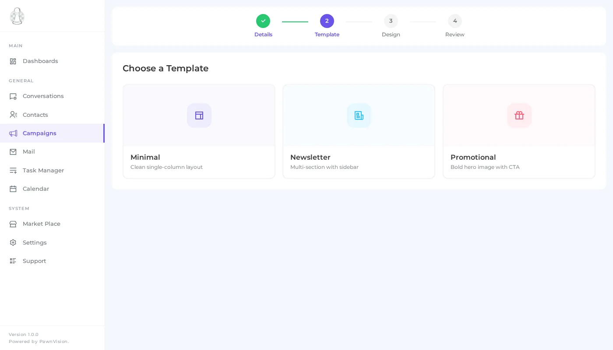Open Contacts from the sidebar
Screen dimensions: 613x350
[x=13, y=115]
